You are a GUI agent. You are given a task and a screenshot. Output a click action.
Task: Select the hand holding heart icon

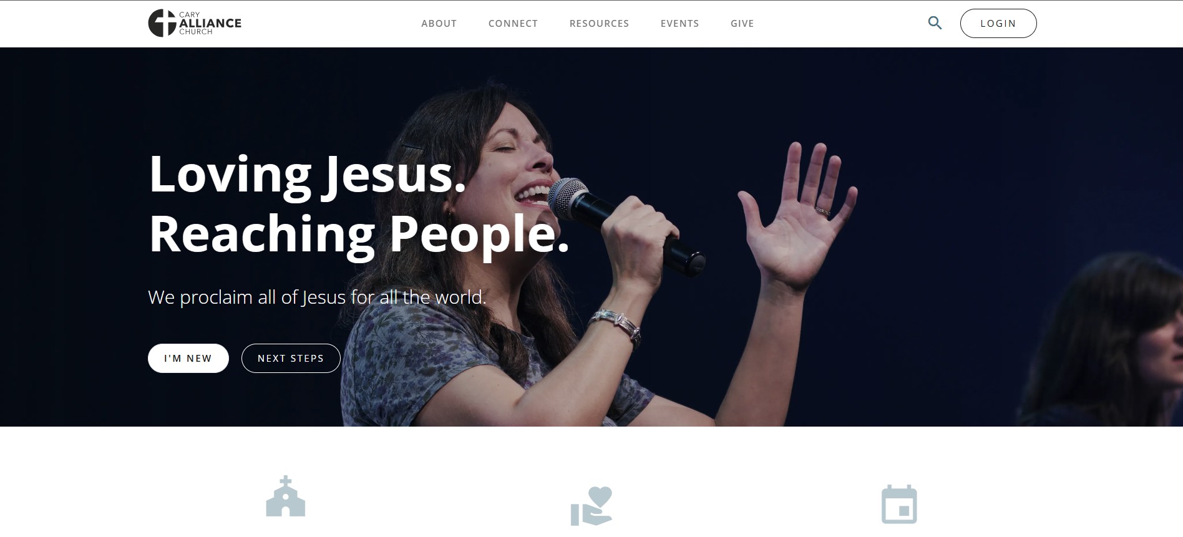591,506
